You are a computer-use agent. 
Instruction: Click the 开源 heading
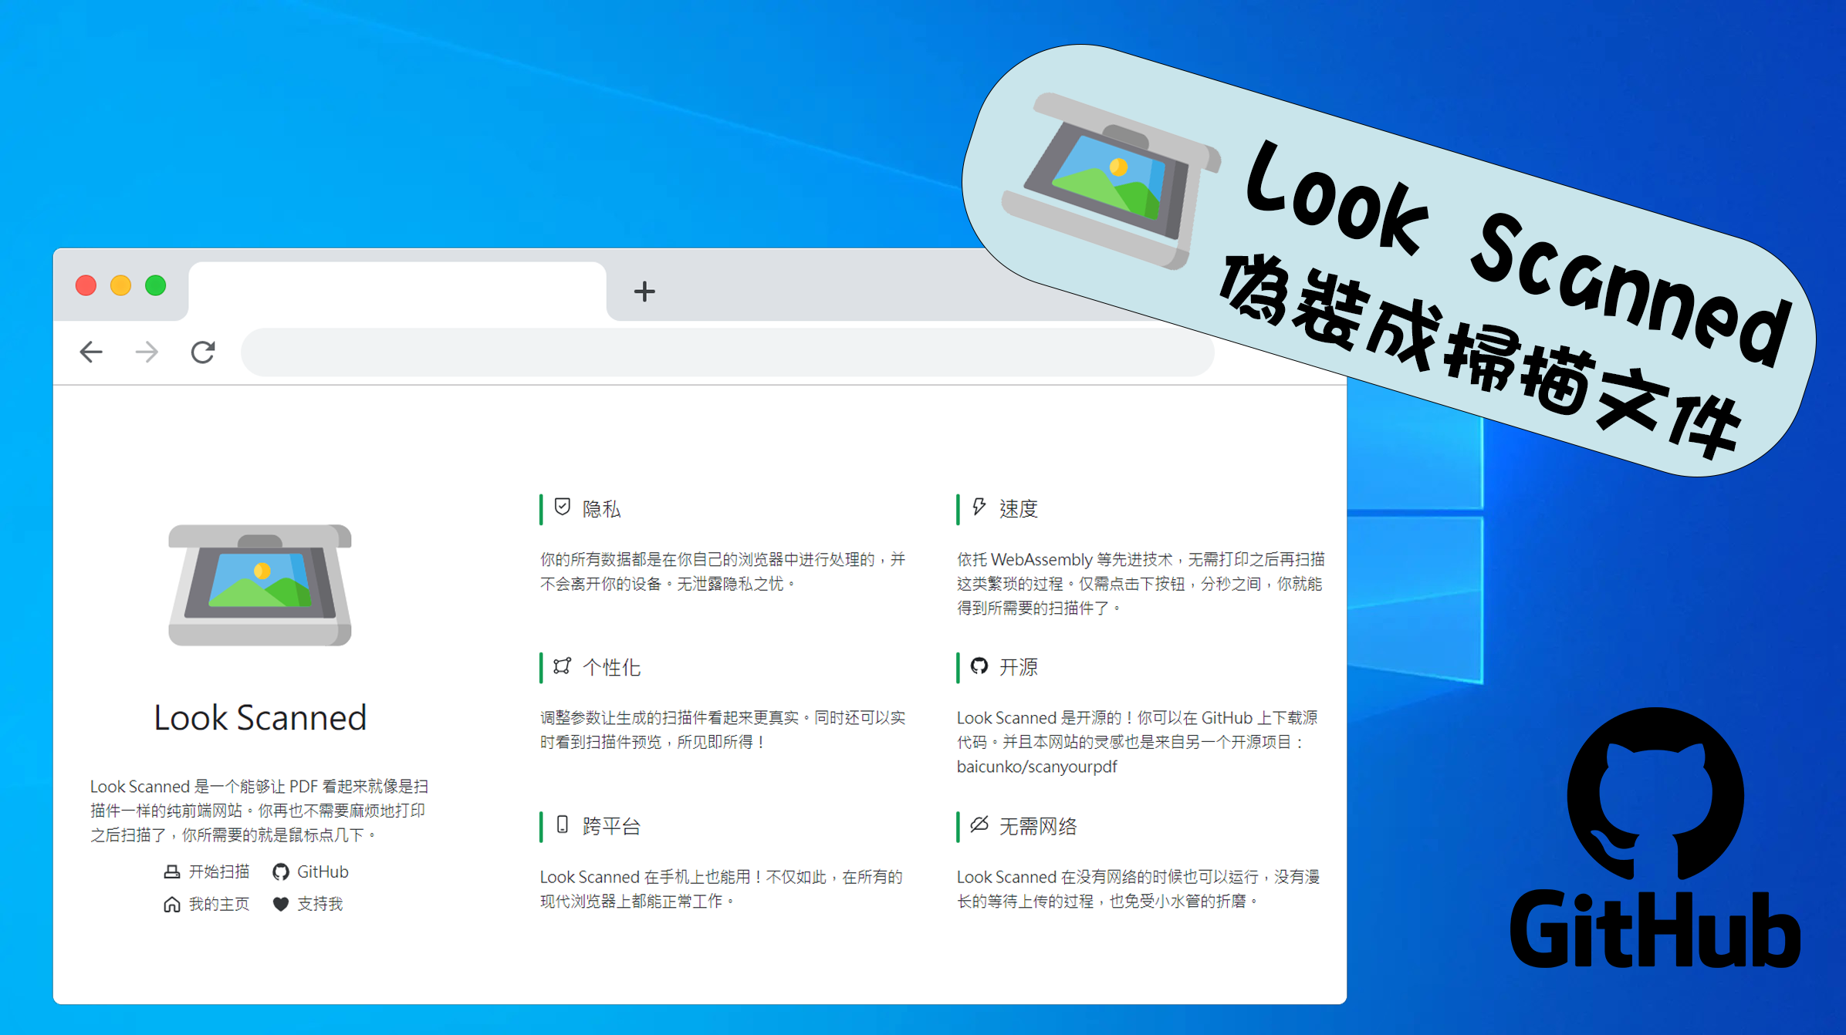coord(1019,668)
